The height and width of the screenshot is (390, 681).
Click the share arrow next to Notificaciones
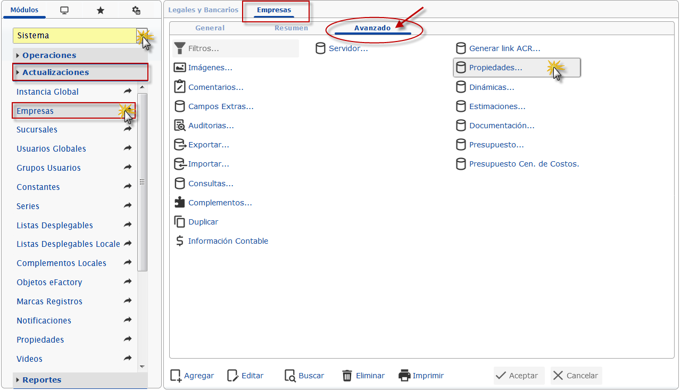(x=128, y=320)
